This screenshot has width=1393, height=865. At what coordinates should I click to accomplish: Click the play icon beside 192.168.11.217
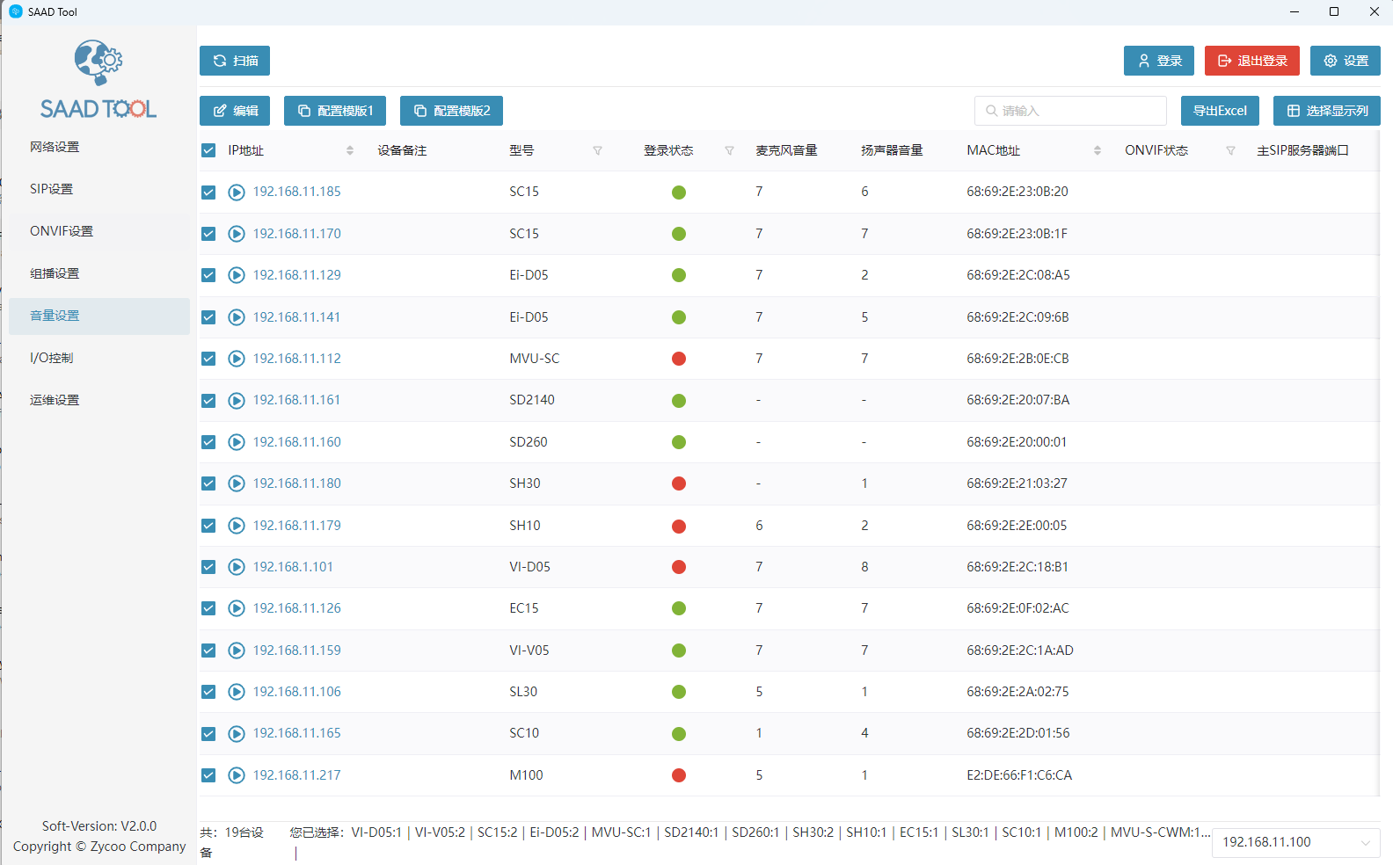pyautogui.click(x=237, y=775)
